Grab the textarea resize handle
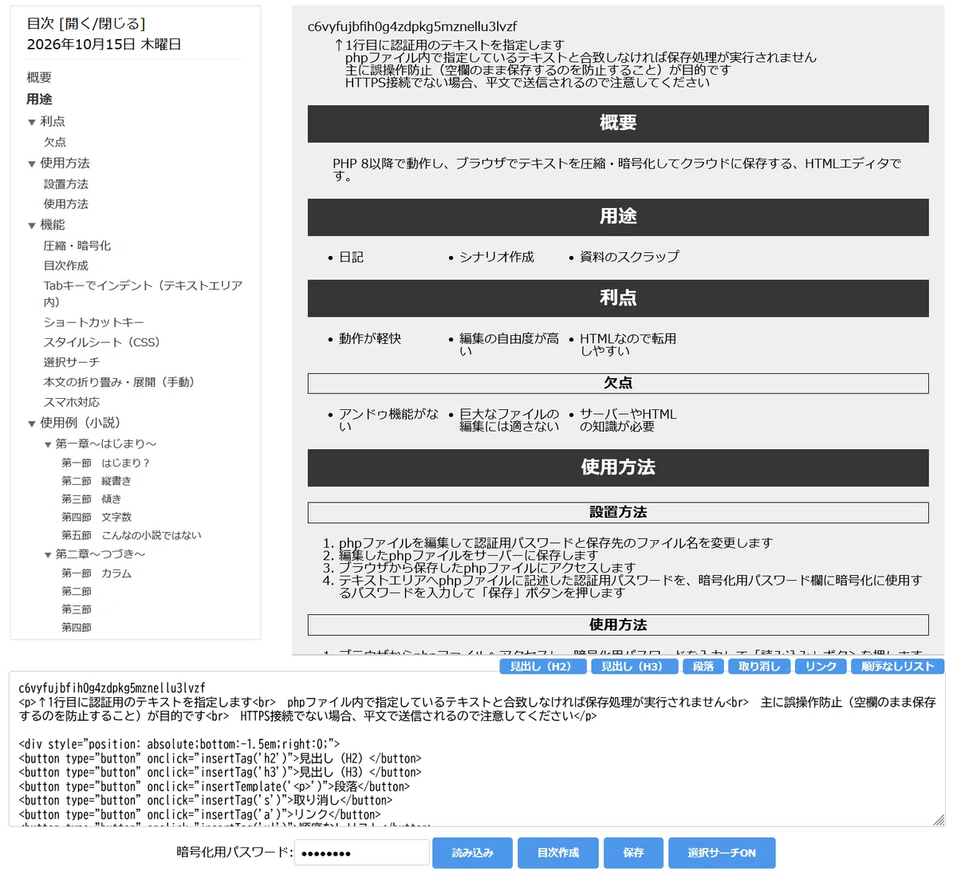This screenshot has height=871, width=957. point(939,820)
